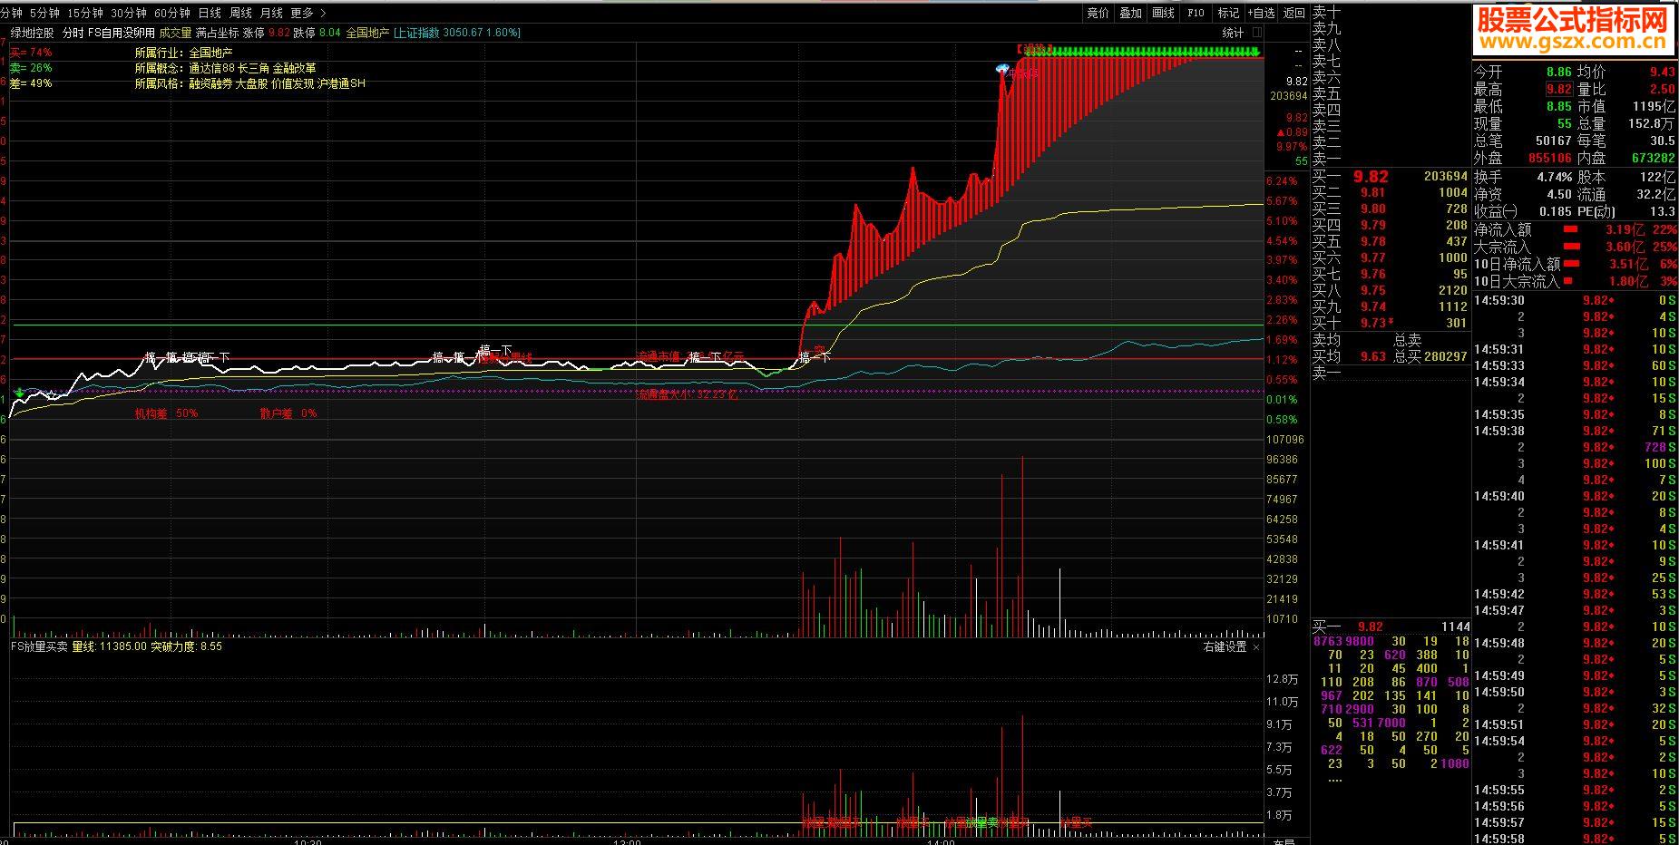
Task: Click the 总买 280297 summary
Action: (1431, 356)
